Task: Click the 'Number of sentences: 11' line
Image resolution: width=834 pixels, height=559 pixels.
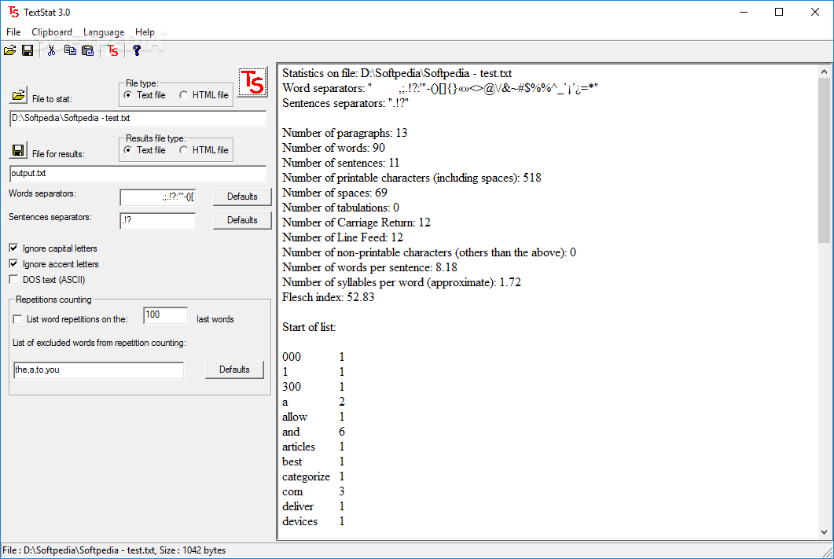Action: [x=340, y=163]
